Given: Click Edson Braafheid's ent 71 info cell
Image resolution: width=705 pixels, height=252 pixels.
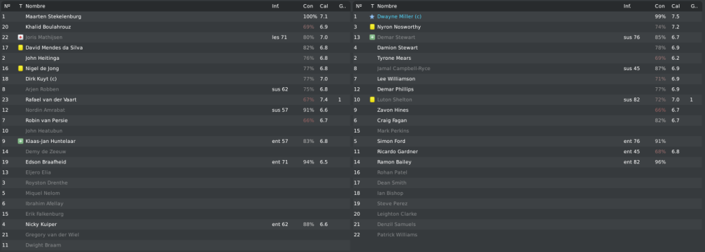Looking at the screenshot, I should point(280,162).
